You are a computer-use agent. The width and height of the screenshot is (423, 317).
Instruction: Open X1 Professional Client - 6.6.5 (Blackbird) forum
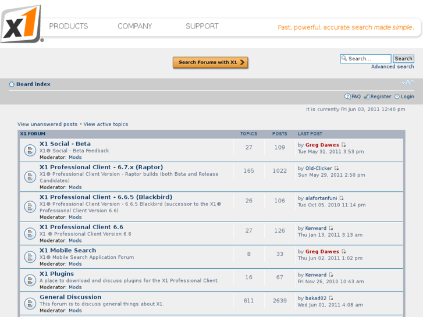pos(106,197)
